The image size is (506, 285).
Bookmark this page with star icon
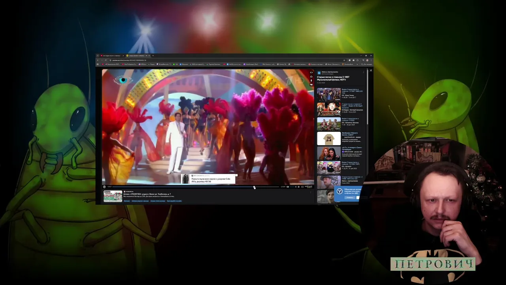click(344, 60)
